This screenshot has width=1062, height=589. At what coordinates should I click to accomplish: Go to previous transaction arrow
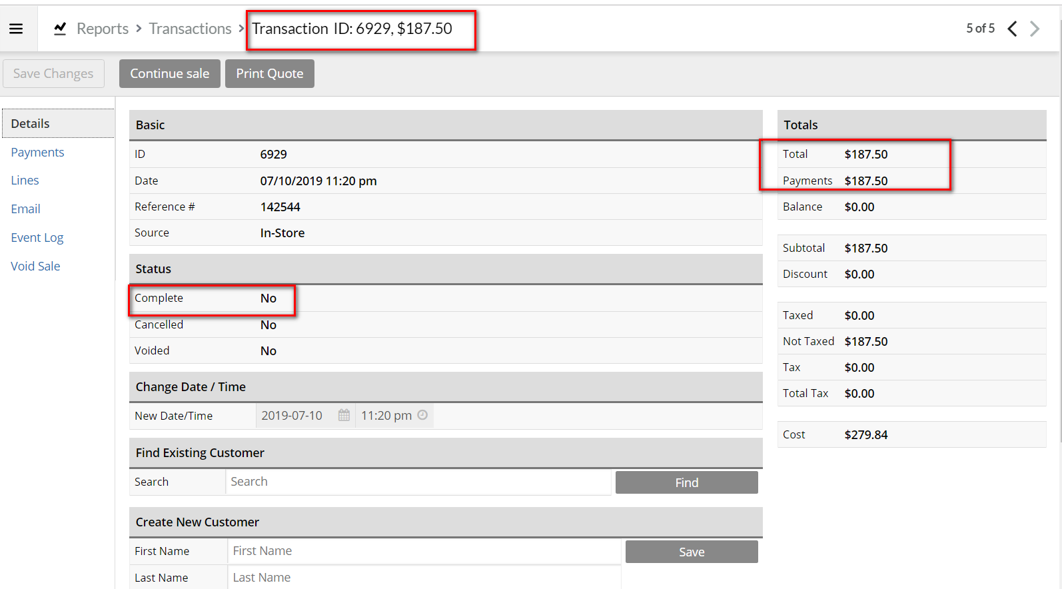tap(1012, 29)
